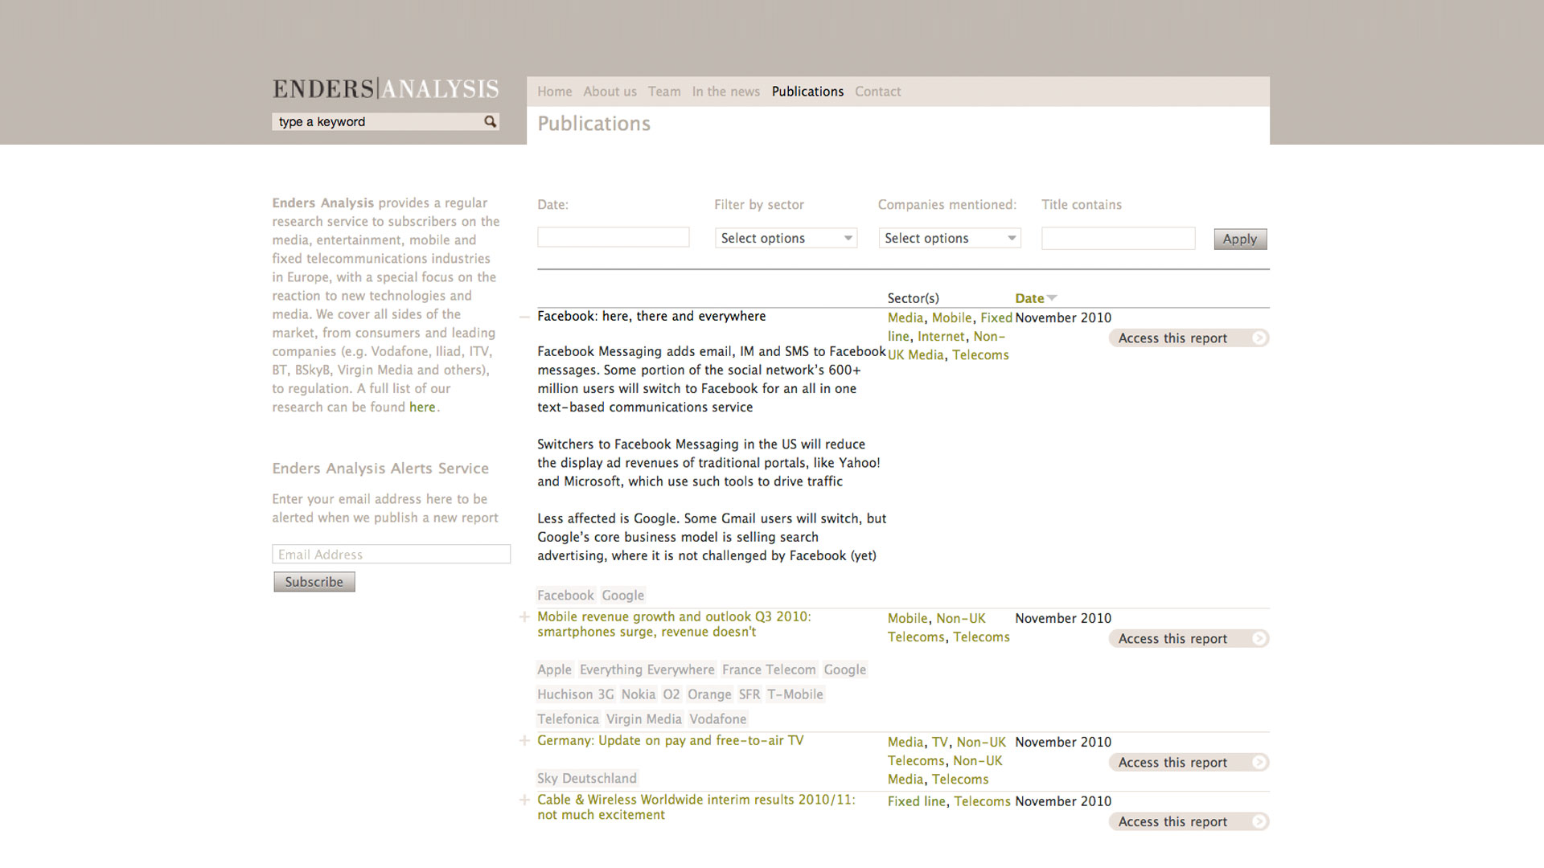Screen dimensions: 1544x868
Task: Click Internet sector in Facebook report
Action: point(941,337)
